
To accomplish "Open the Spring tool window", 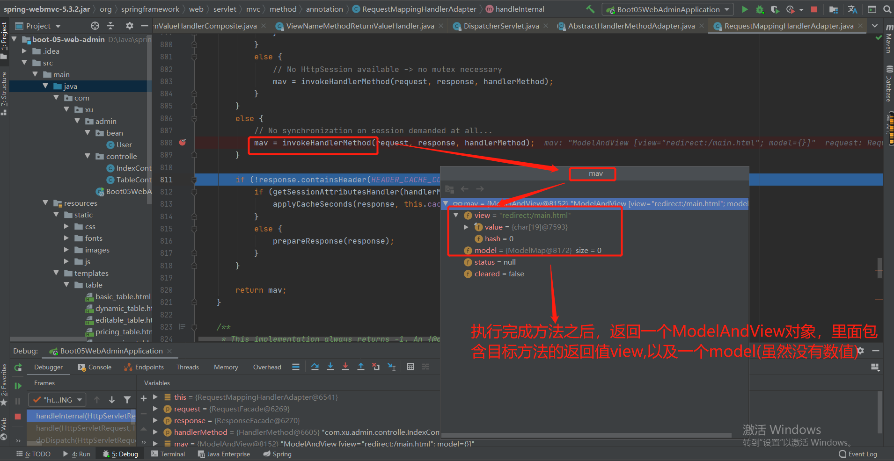I will tap(277, 454).
